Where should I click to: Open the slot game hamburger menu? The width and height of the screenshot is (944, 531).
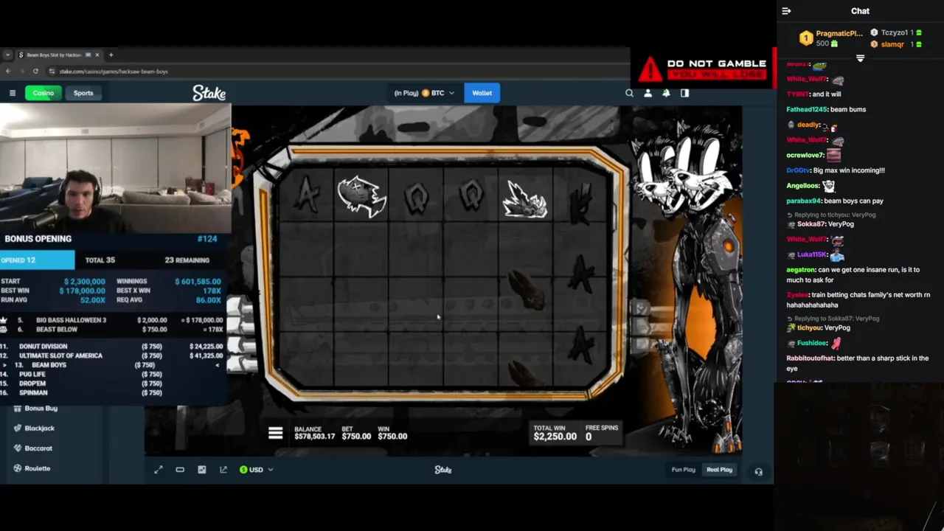click(x=275, y=434)
